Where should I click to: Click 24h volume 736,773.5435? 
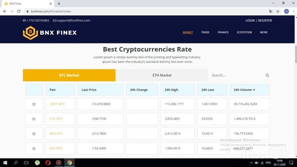tap(243, 134)
